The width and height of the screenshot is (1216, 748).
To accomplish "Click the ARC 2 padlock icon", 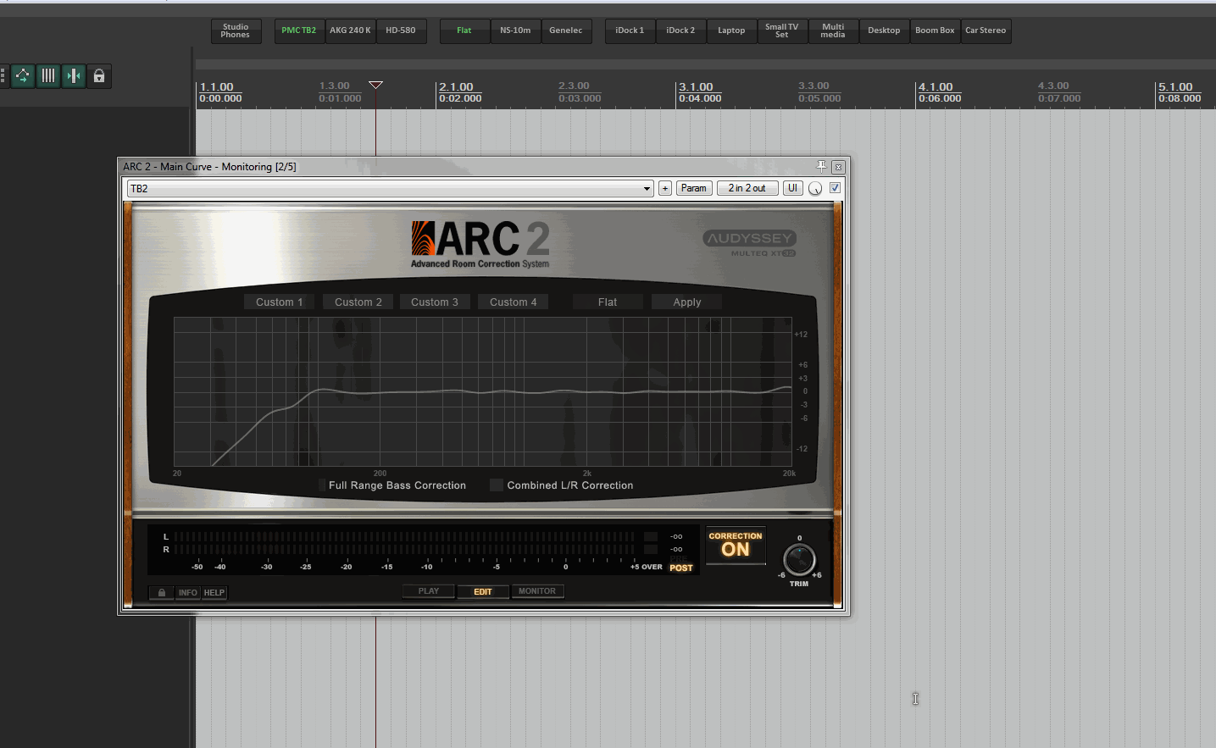I will point(161,593).
